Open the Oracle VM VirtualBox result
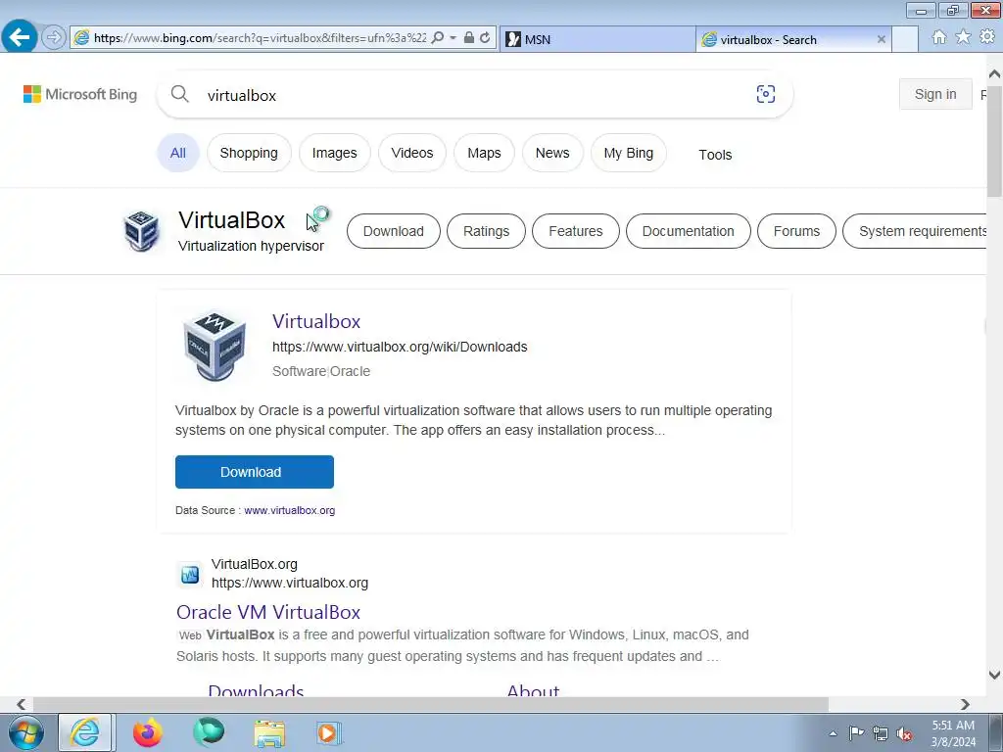 tap(268, 612)
